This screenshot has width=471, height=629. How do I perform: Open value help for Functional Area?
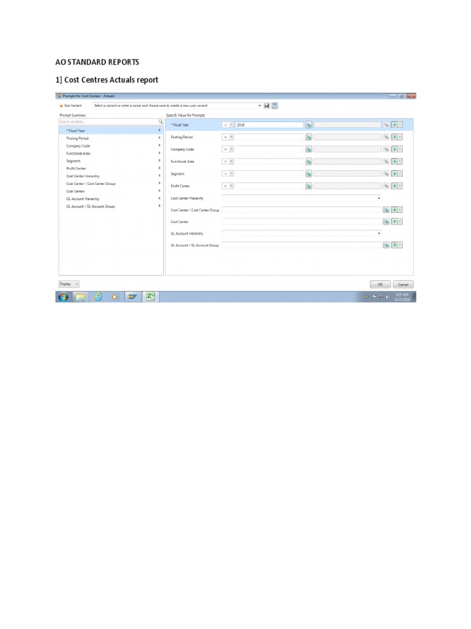click(308, 162)
